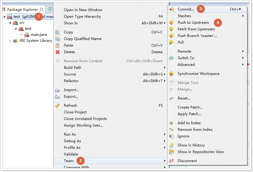Select Close Unrelated Projects

[111, 119]
